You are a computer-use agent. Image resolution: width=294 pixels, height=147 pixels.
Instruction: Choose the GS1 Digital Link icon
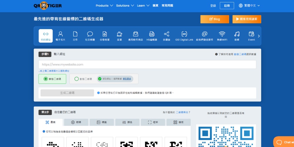[184, 34]
